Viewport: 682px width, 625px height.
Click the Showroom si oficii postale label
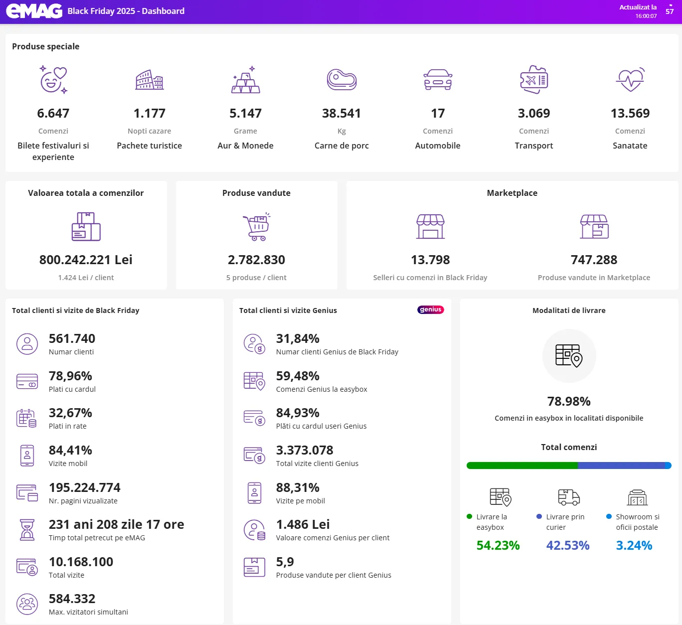(637, 522)
